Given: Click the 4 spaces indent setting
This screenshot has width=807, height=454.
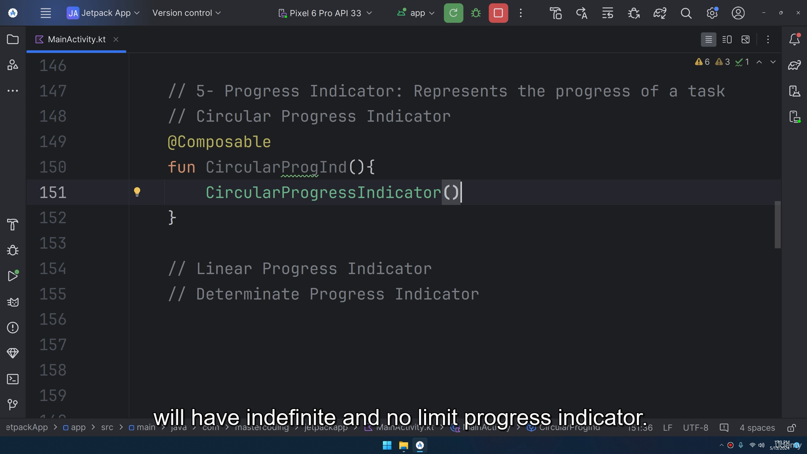Looking at the screenshot, I should [757, 428].
